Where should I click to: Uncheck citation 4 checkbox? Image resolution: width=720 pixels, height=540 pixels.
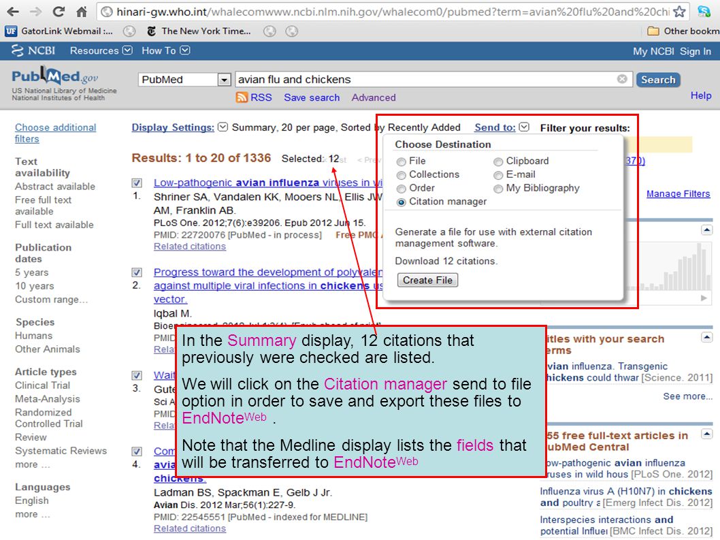[x=137, y=451]
